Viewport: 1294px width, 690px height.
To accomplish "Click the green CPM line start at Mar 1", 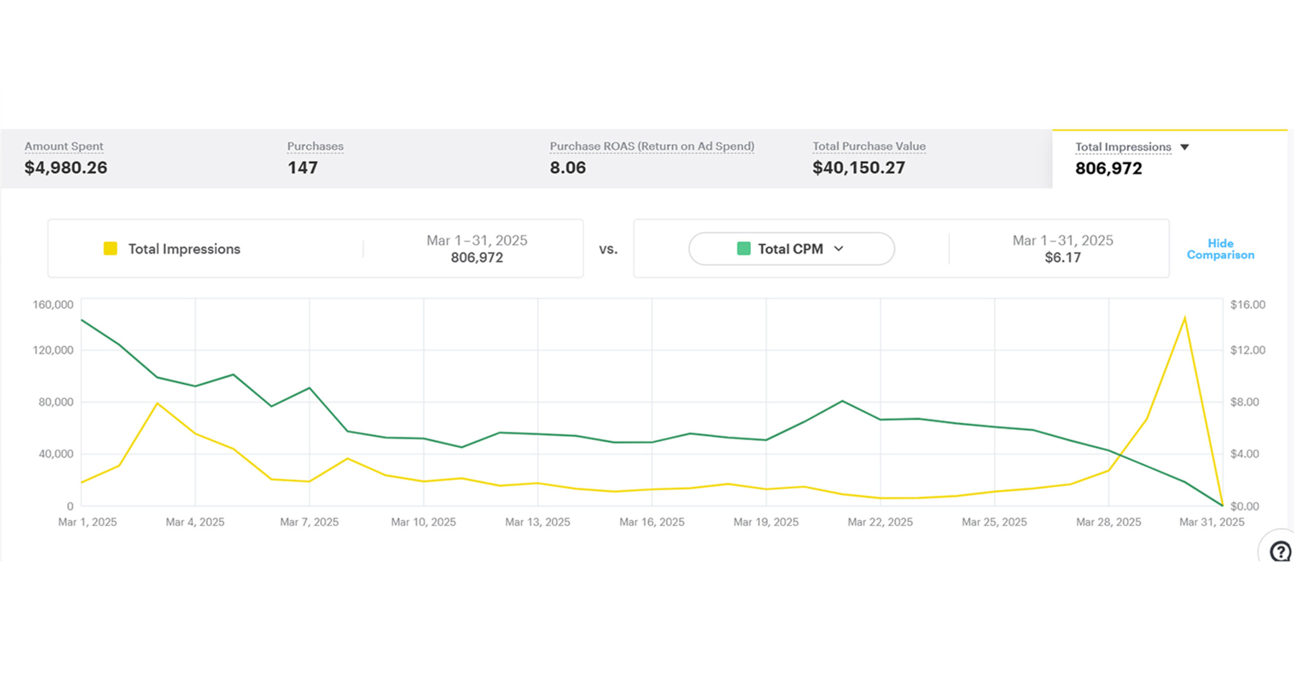I will coord(82,320).
